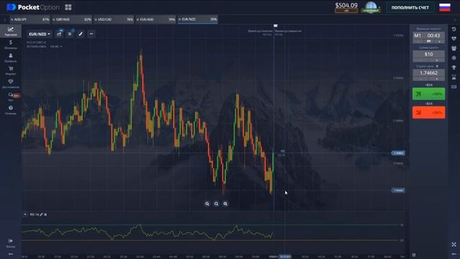460x259 pixels.
Task: Click the left magnifier zoom icon
Action: click(207, 204)
